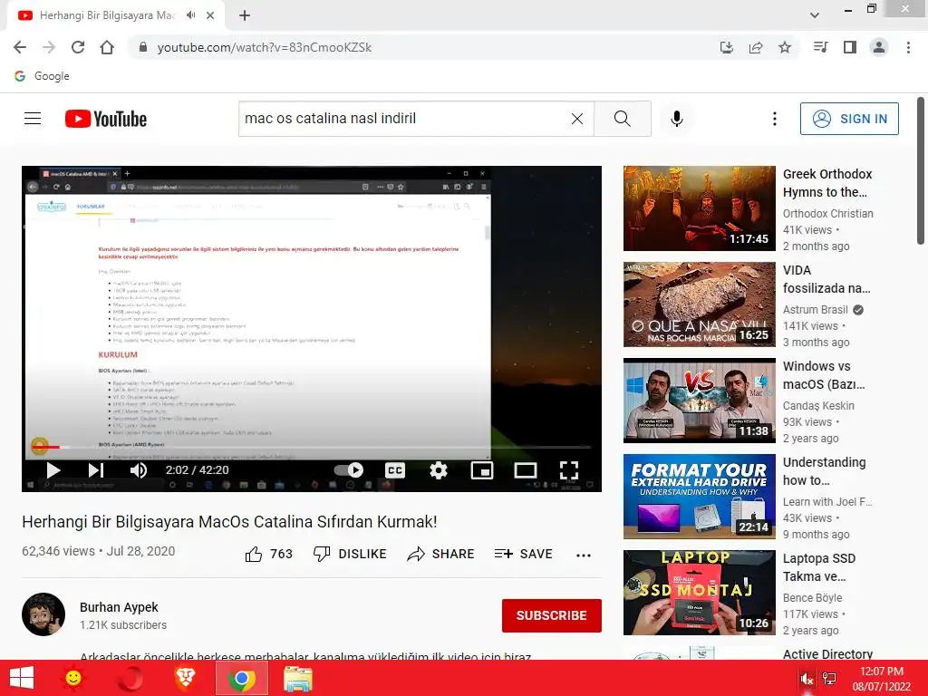This screenshot has height=696, width=928.
Task: Launch Brave browser from the taskbar
Action: [x=185, y=678]
